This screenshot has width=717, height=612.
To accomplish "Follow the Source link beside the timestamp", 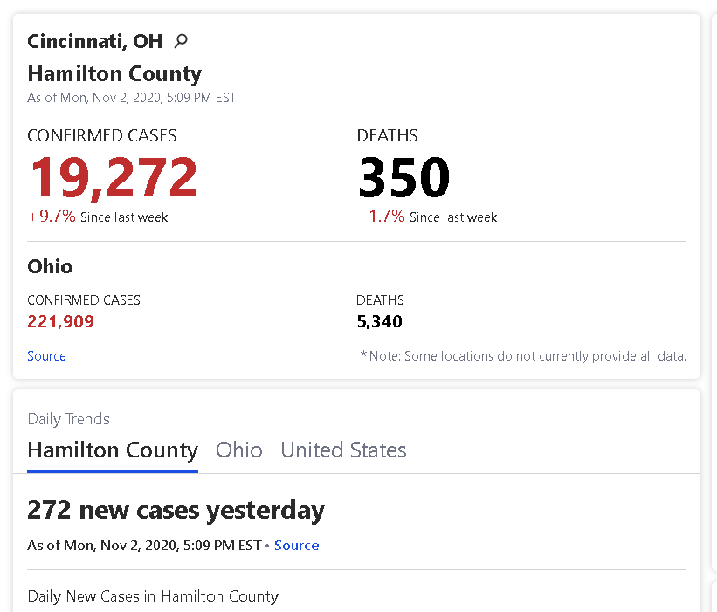I will point(296,546).
